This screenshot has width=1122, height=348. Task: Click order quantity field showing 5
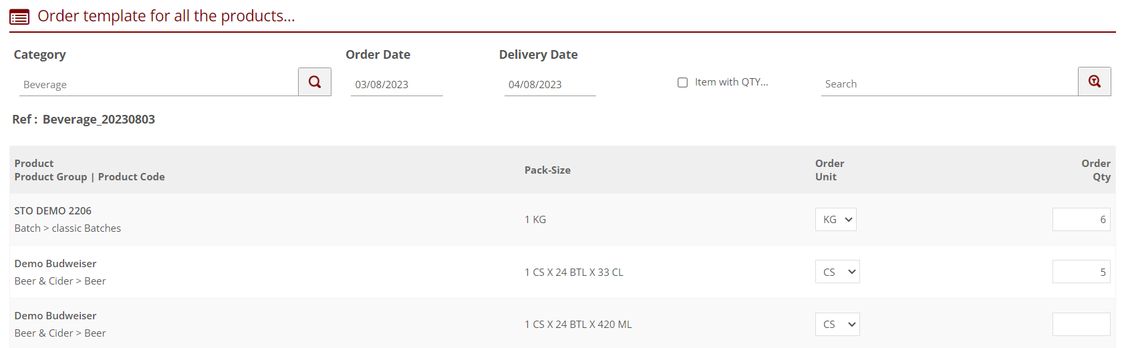click(1081, 272)
